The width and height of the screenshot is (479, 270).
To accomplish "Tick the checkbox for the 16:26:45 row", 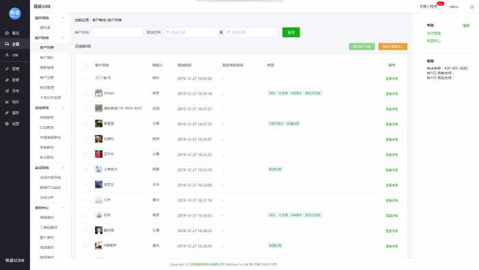I will point(86,246).
